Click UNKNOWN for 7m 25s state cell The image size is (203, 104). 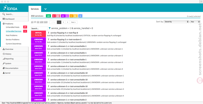[x=39, y=41]
